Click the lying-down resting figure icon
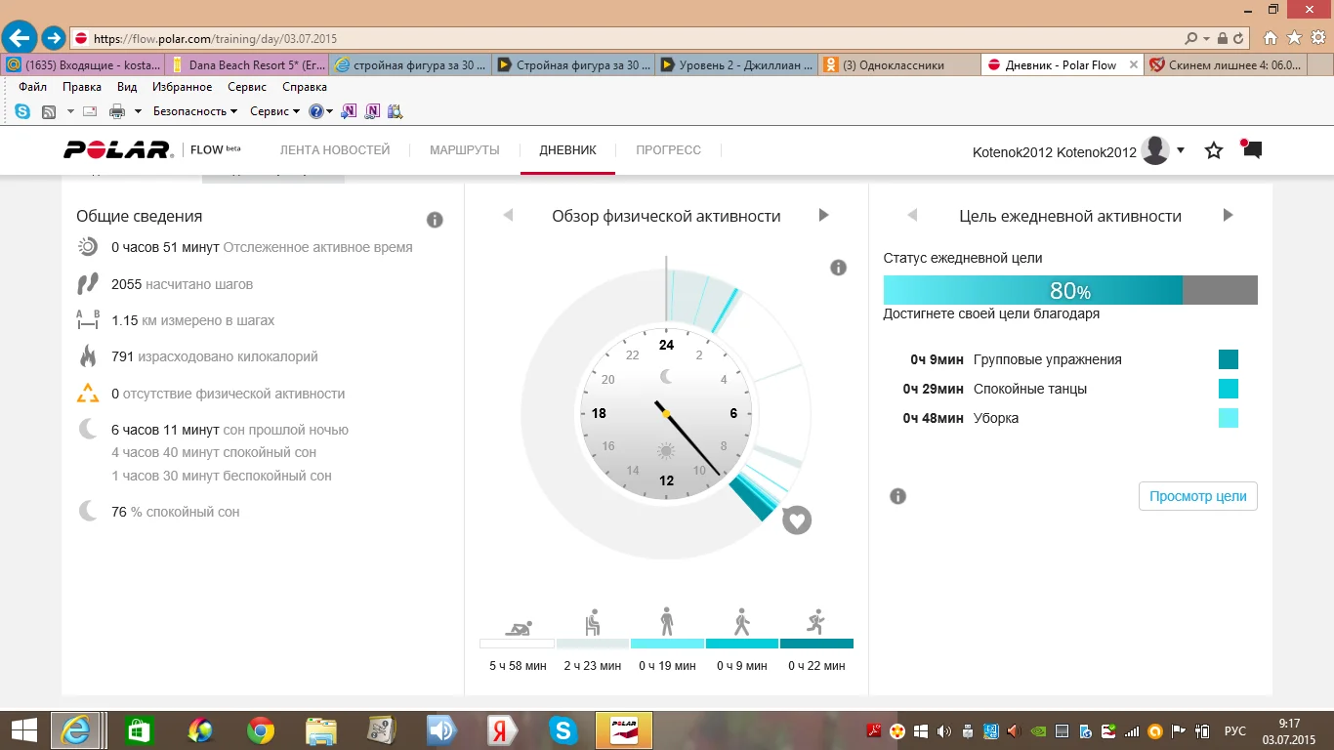 point(517,626)
